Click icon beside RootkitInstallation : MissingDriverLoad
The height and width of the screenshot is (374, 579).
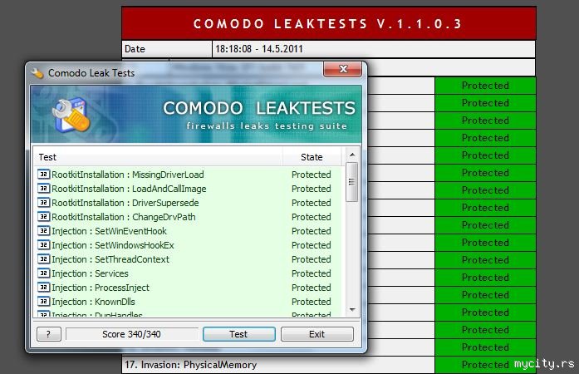click(x=43, y=174)
